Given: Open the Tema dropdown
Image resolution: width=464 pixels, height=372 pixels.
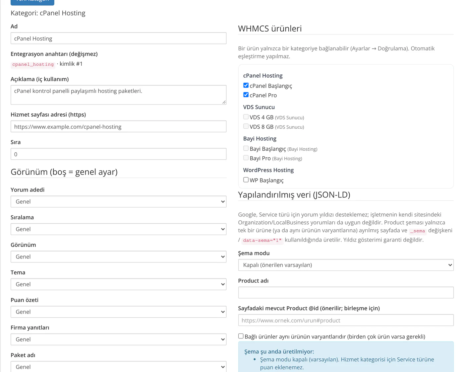Looking at the screenshot, I should [x=119, y=284].
